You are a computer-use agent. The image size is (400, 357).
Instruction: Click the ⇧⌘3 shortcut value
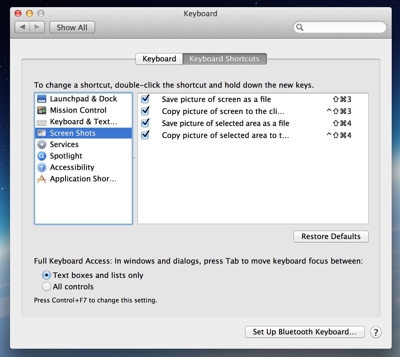[342, 99]
